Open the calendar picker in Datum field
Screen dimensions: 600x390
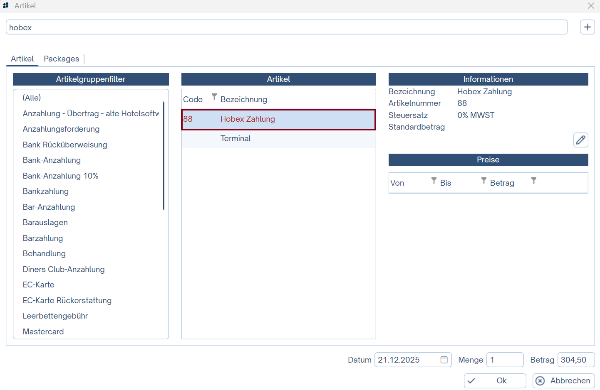444,360
